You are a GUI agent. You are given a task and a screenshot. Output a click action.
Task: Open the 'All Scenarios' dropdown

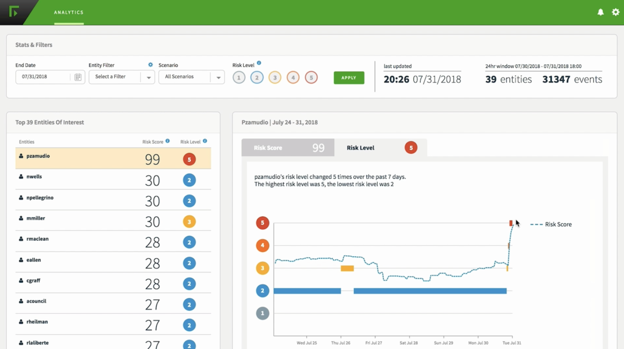pyautogui.click(x=191, y=77)
